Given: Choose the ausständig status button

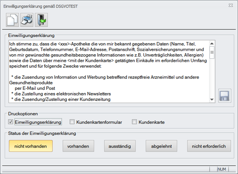Looking at the screenshot, I should [x=120, y=146].
